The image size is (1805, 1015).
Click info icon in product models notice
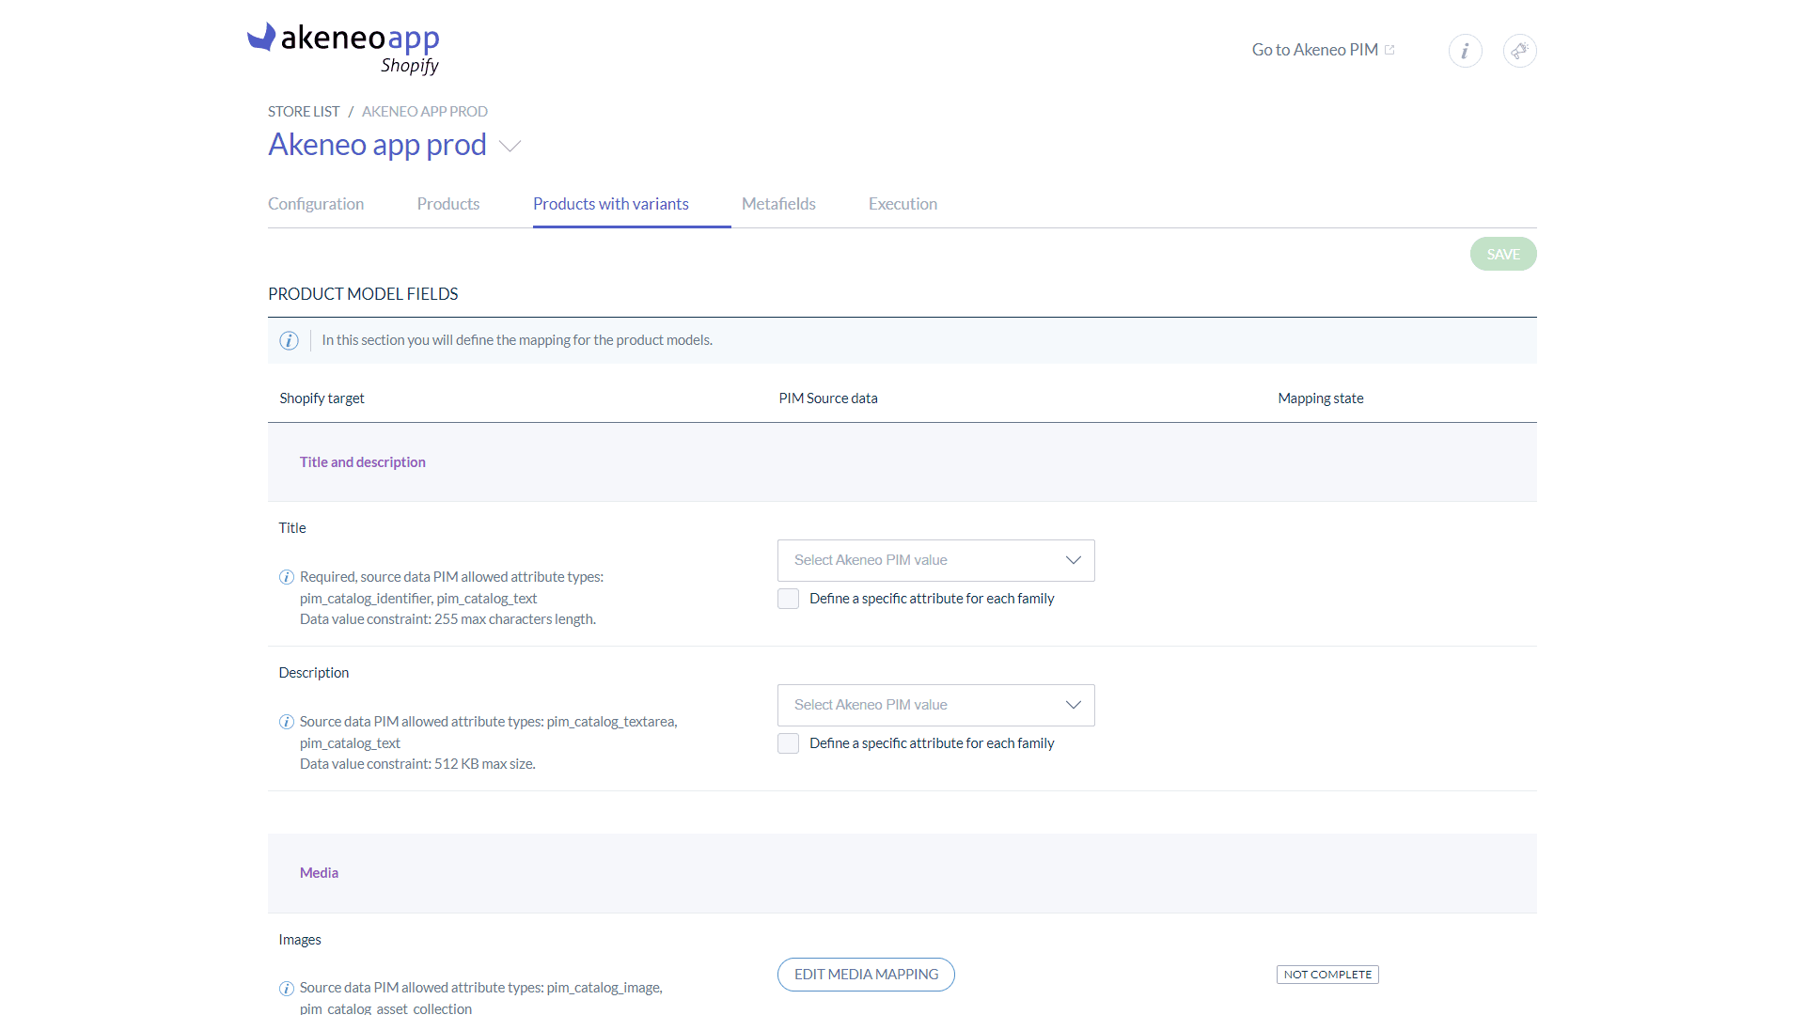pos(289,340)
